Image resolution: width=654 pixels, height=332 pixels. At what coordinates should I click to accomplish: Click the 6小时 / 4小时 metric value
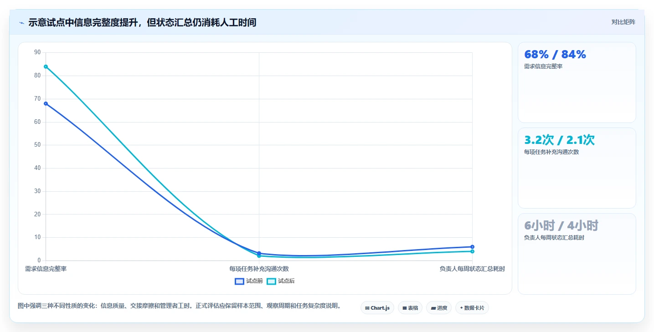561,225
